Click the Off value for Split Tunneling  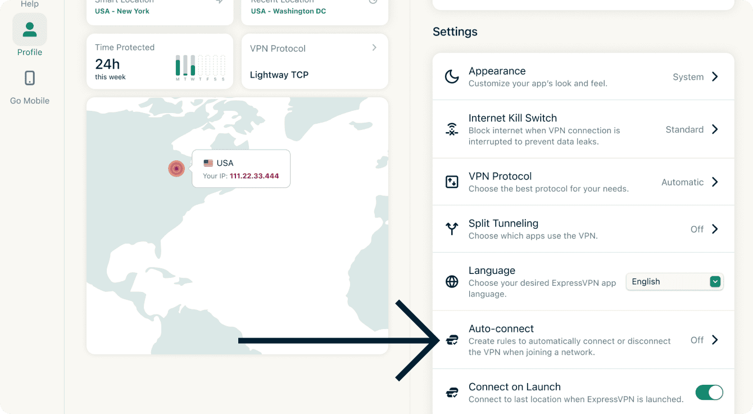point(697,229)
